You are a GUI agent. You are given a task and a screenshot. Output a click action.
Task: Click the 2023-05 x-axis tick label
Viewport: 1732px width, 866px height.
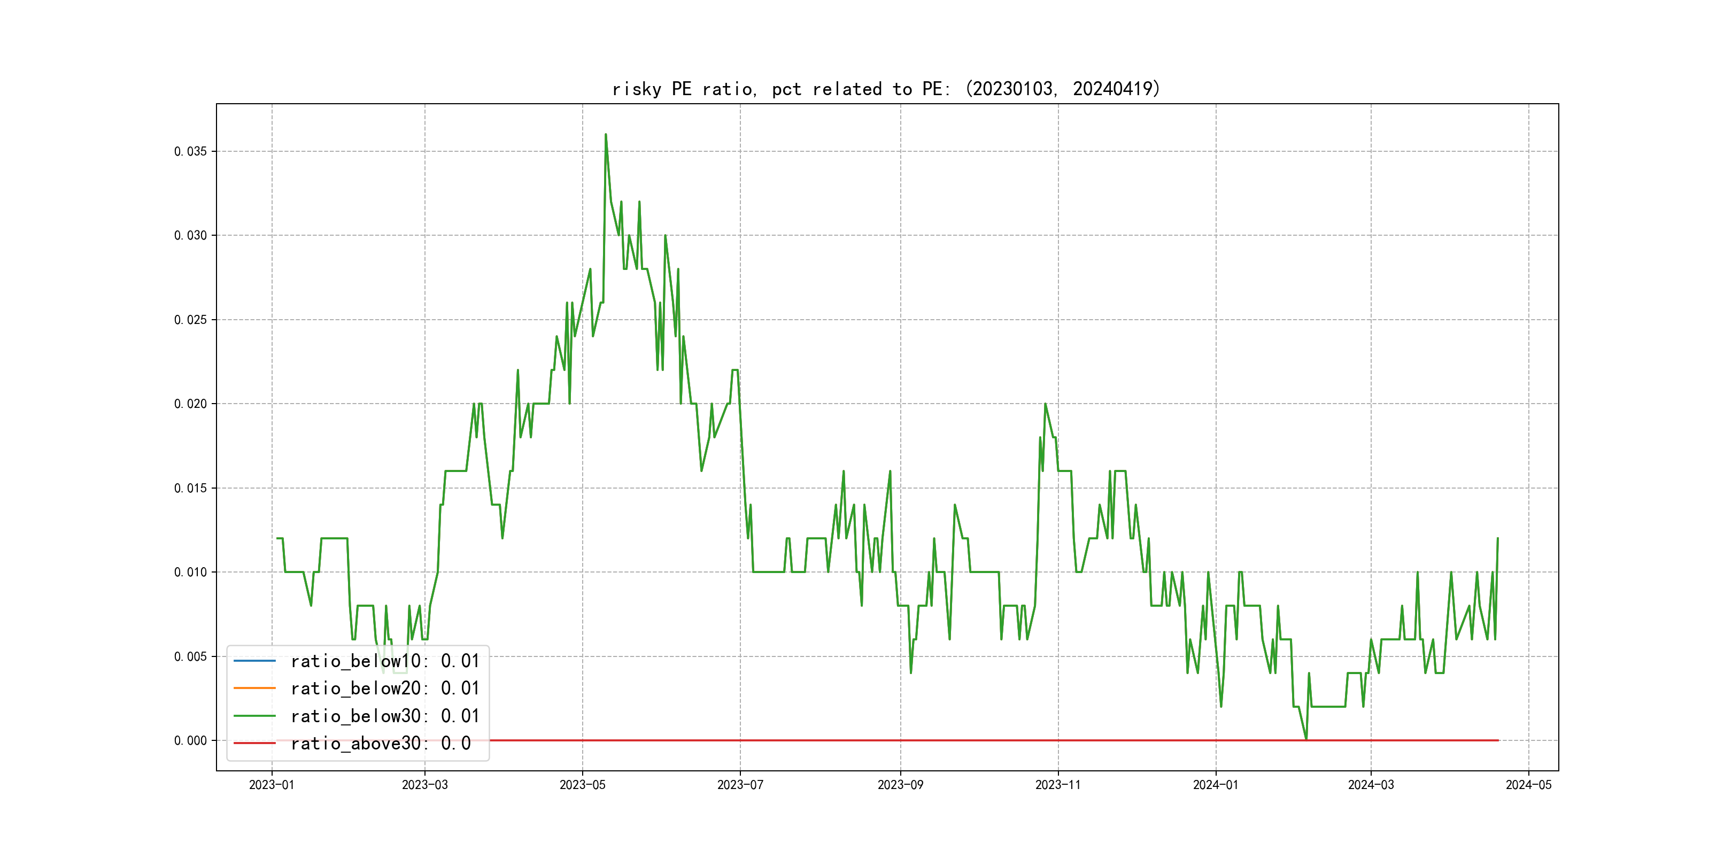point(582,785)
